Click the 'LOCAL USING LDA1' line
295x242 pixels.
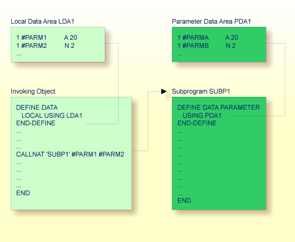tap(52, 115)
